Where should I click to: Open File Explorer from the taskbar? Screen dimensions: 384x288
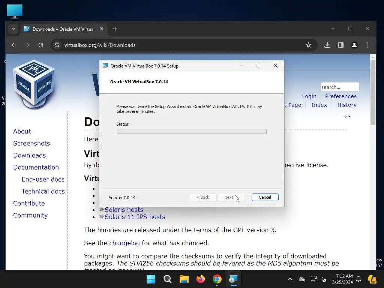tap(184, 279)
